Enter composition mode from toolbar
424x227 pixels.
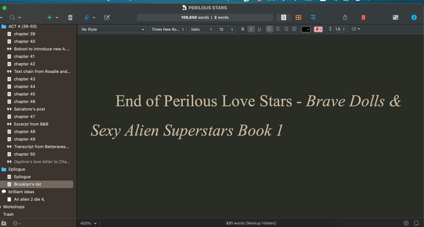click(x=395, y=17)
